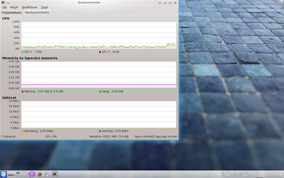284x178 pixels.
Task: Click the Rendszermonitor window title text
Action: tap(89, 3)
